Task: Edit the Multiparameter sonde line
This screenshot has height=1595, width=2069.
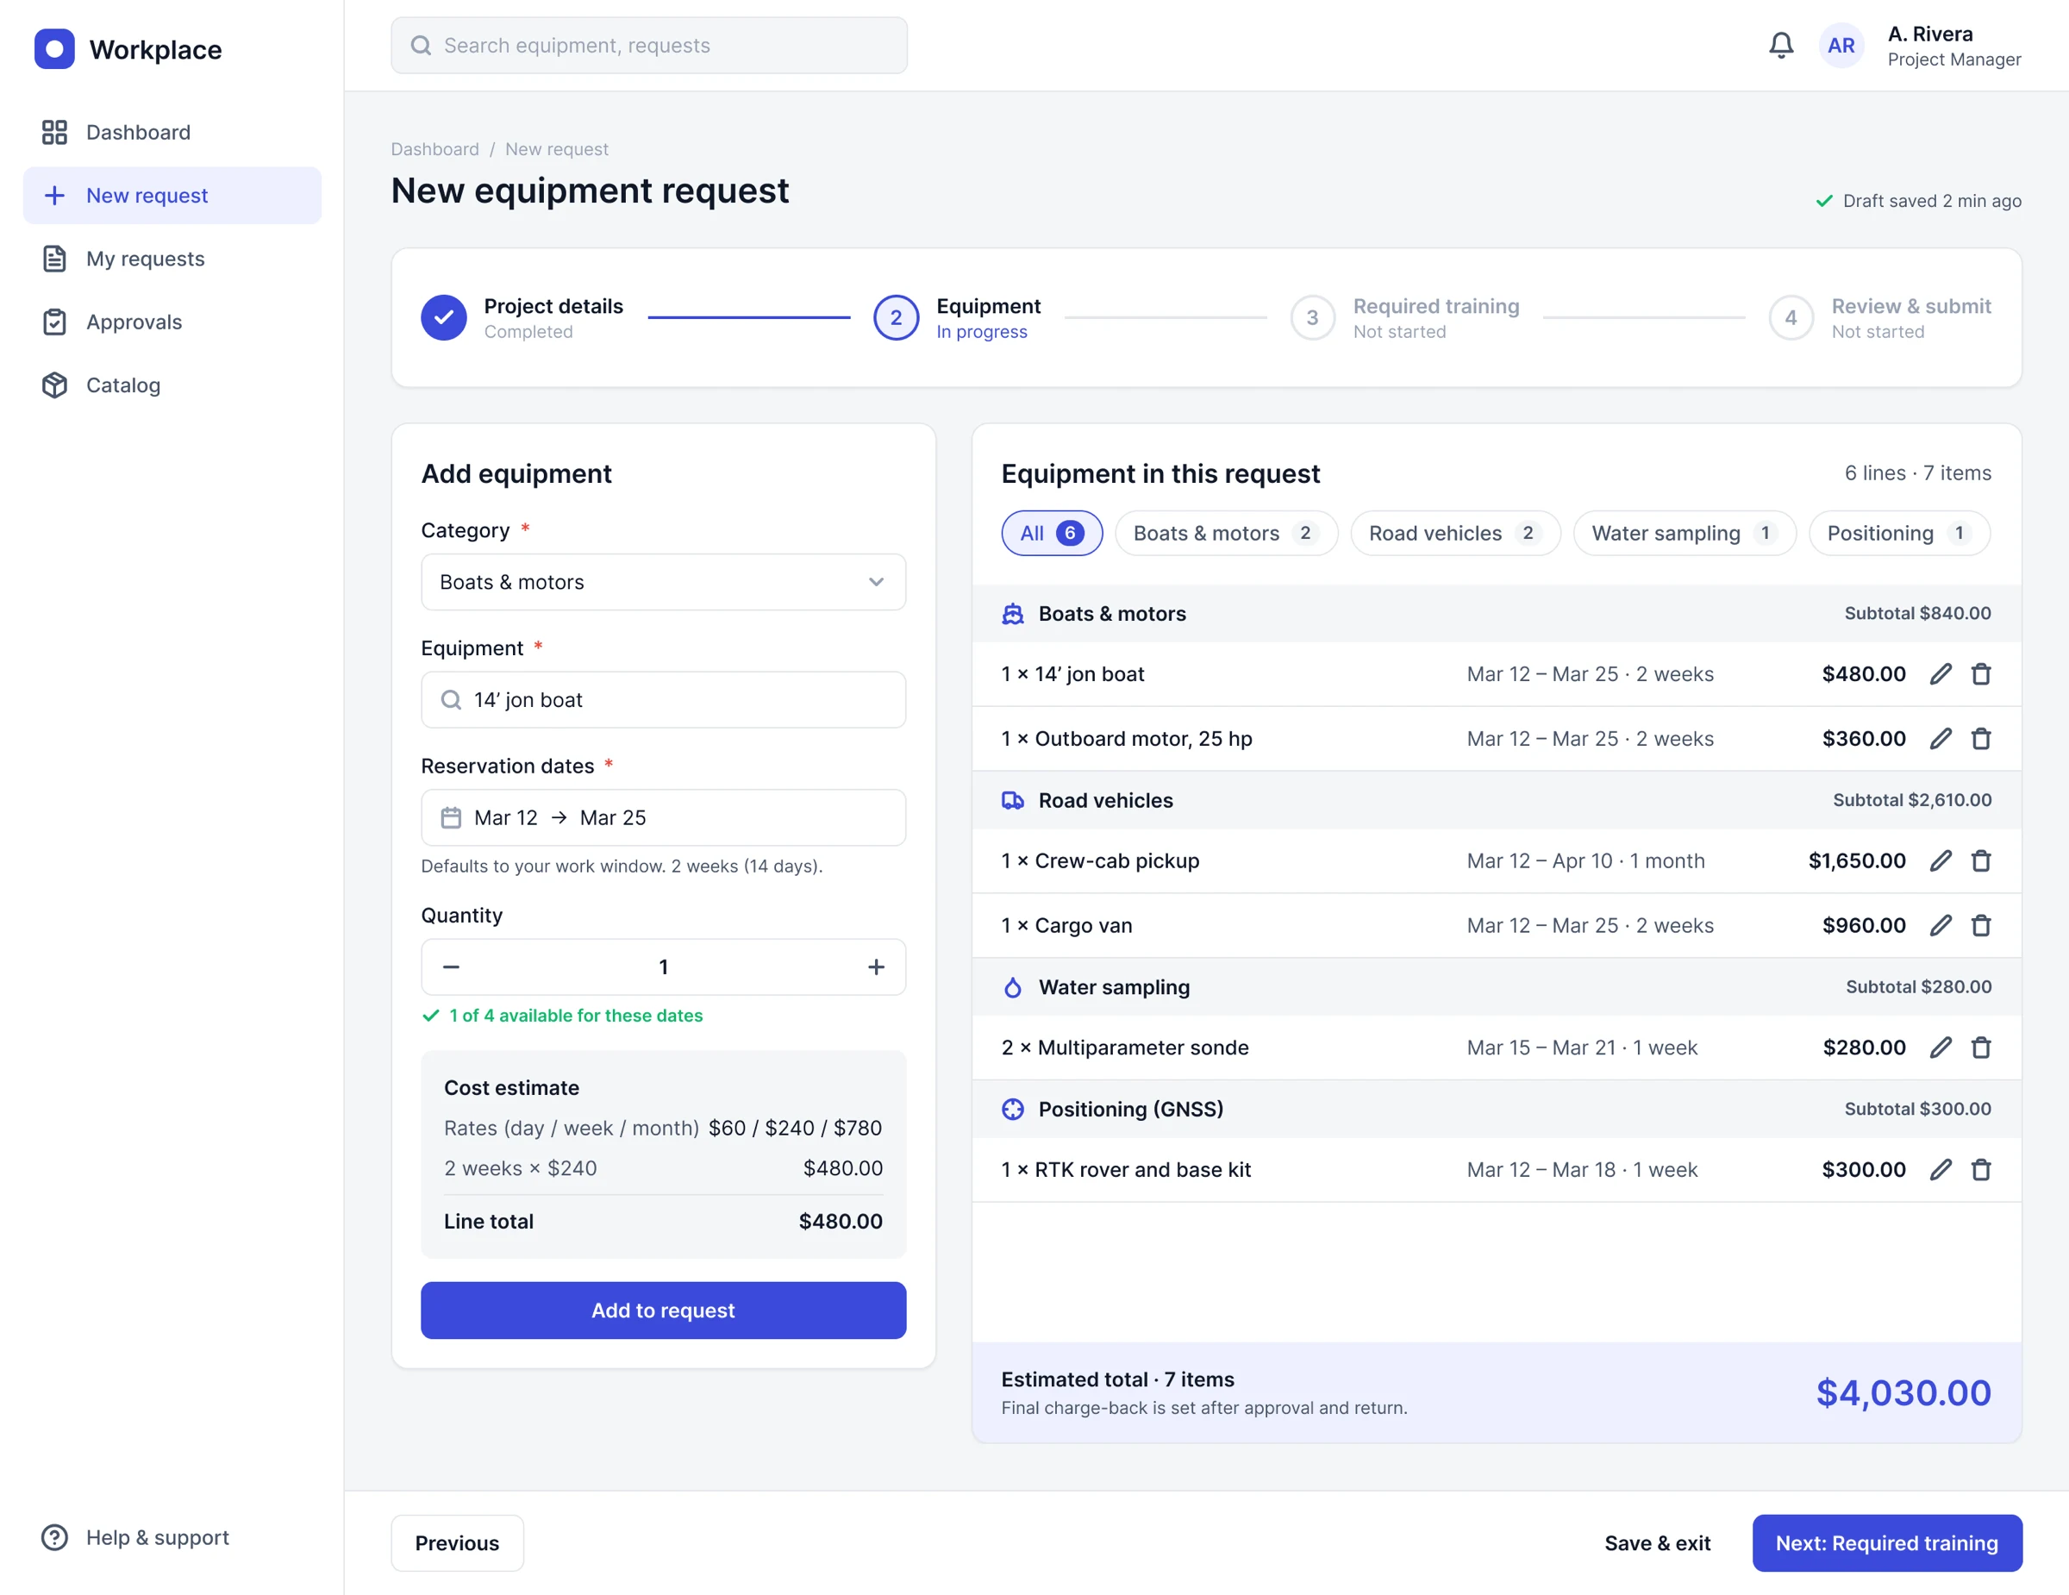Action: 1941,1047
